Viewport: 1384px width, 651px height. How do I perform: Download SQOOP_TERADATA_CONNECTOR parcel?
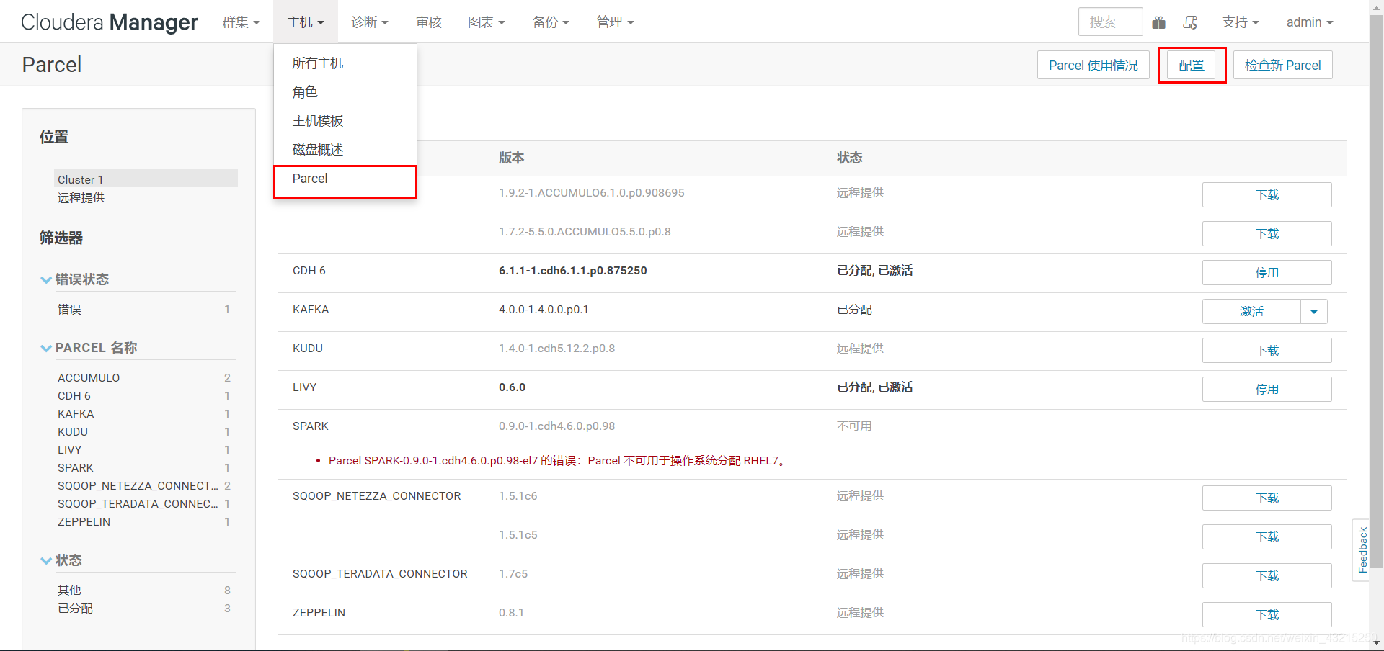click(1267, 576)
